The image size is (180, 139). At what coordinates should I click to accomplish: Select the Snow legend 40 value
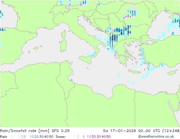(x=104, y=137)
